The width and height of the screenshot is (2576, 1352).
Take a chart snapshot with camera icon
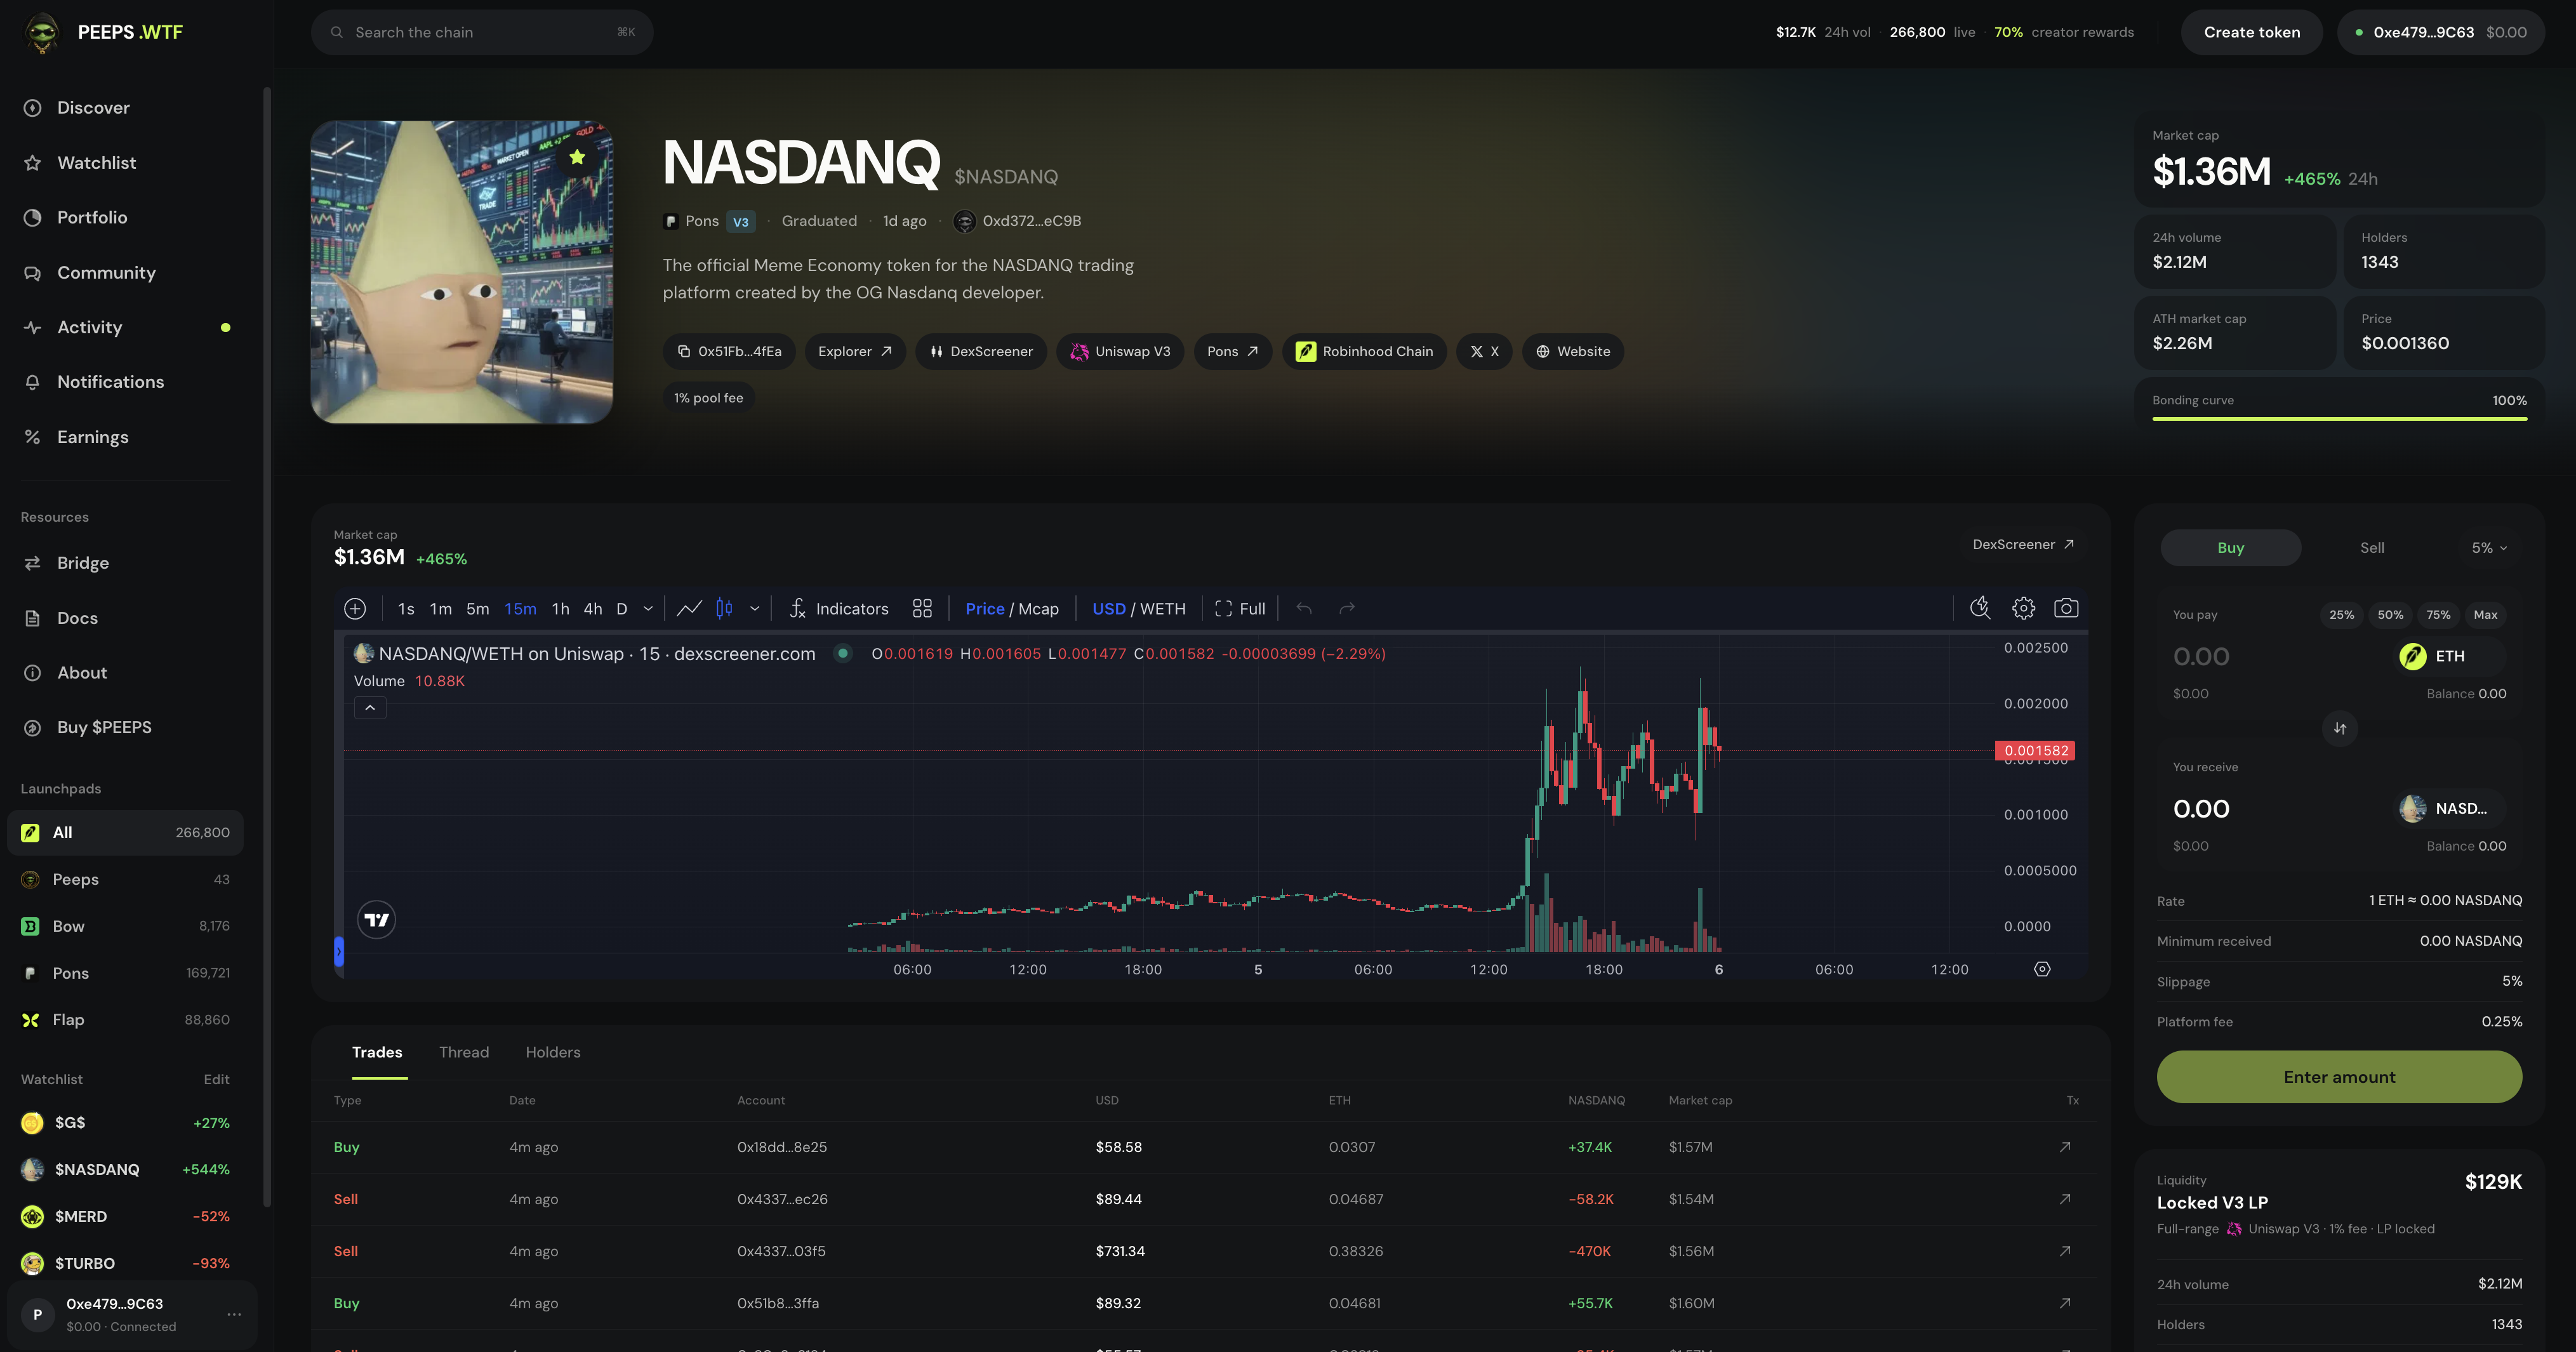[2066, 608]
